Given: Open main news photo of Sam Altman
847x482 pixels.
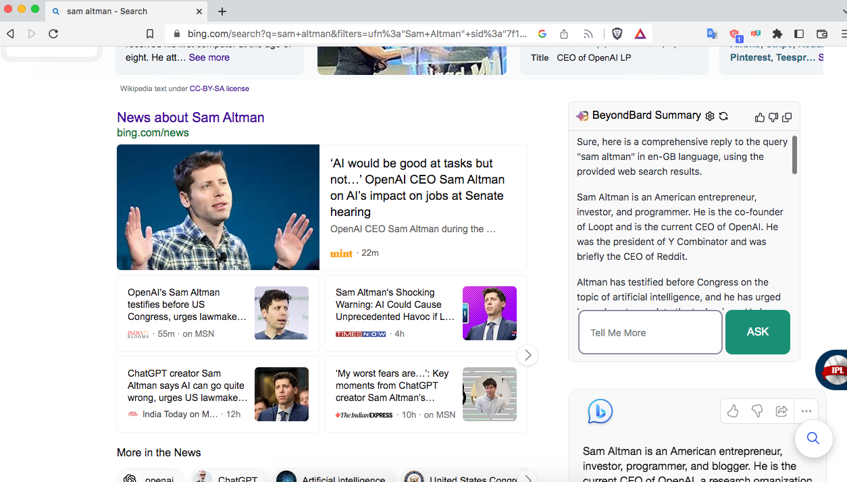Looking at the screenshot, I should (218, 207).
